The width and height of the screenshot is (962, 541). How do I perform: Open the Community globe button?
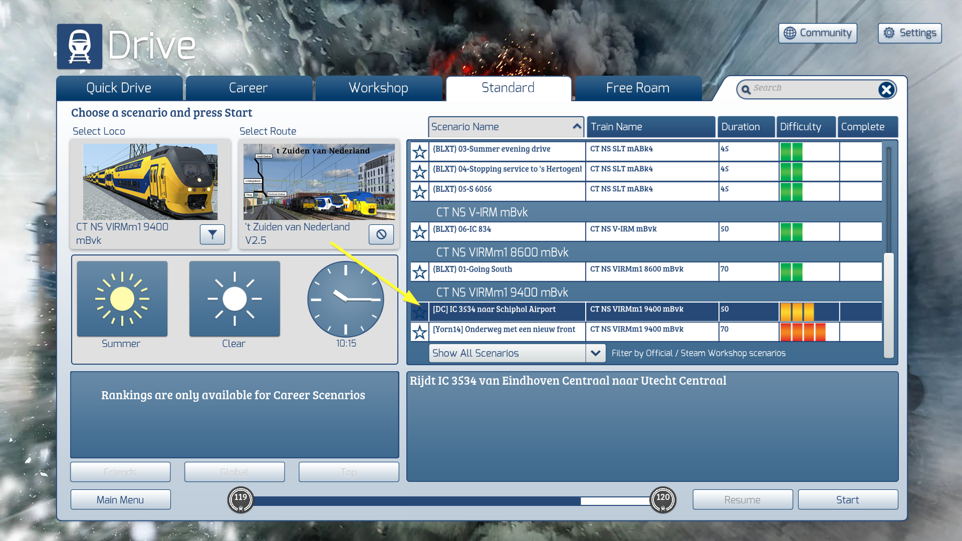[x=818, y=33]
